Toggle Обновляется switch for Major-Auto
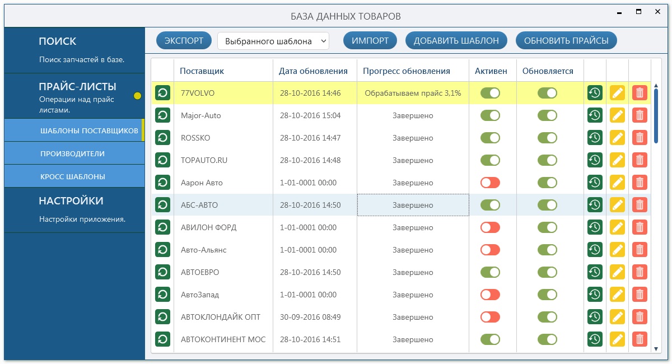Screen dimensions: 672x364 (547, 115)
